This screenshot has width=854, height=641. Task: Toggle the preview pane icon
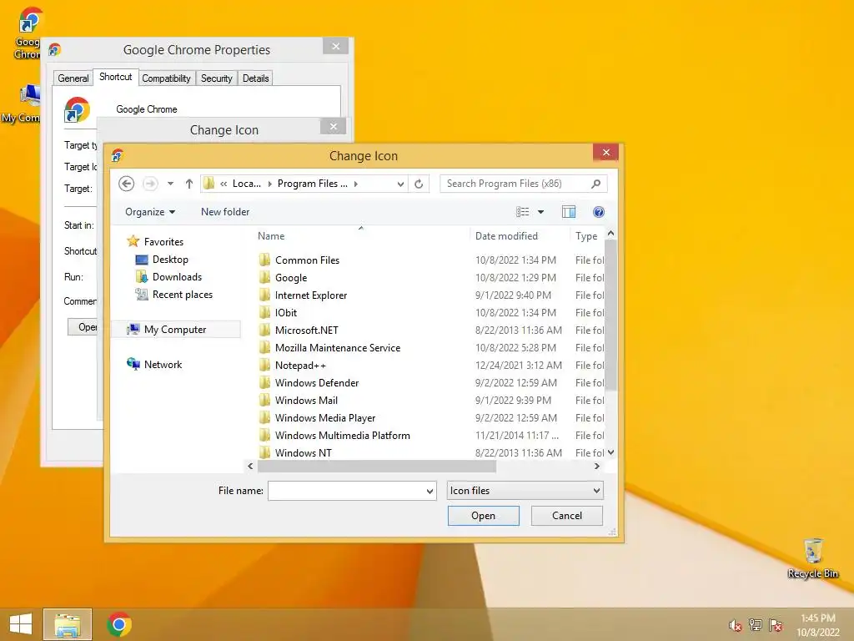pos(569,212)
